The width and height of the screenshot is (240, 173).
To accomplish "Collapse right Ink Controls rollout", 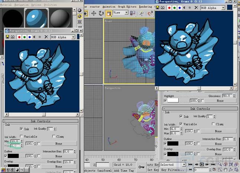I will point(200,109).
